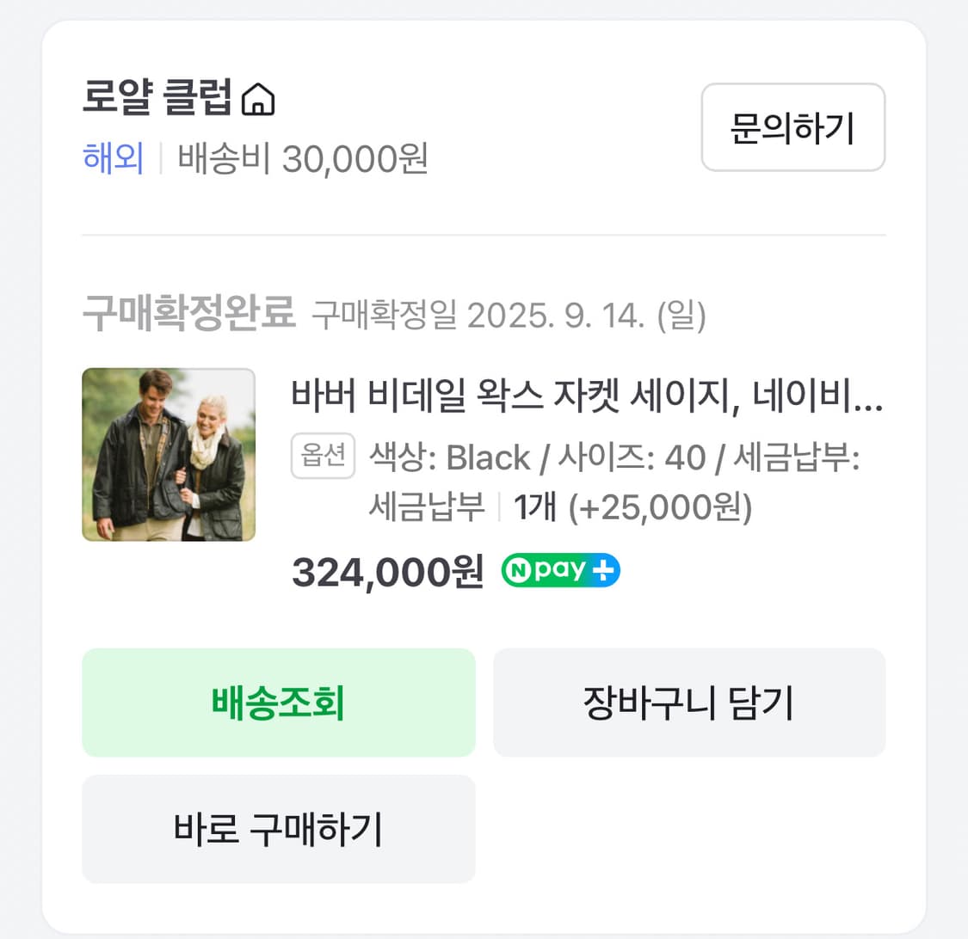Click the 로얄 클럽 store name
Screen dimensions: 968x939
coord(155,99)
